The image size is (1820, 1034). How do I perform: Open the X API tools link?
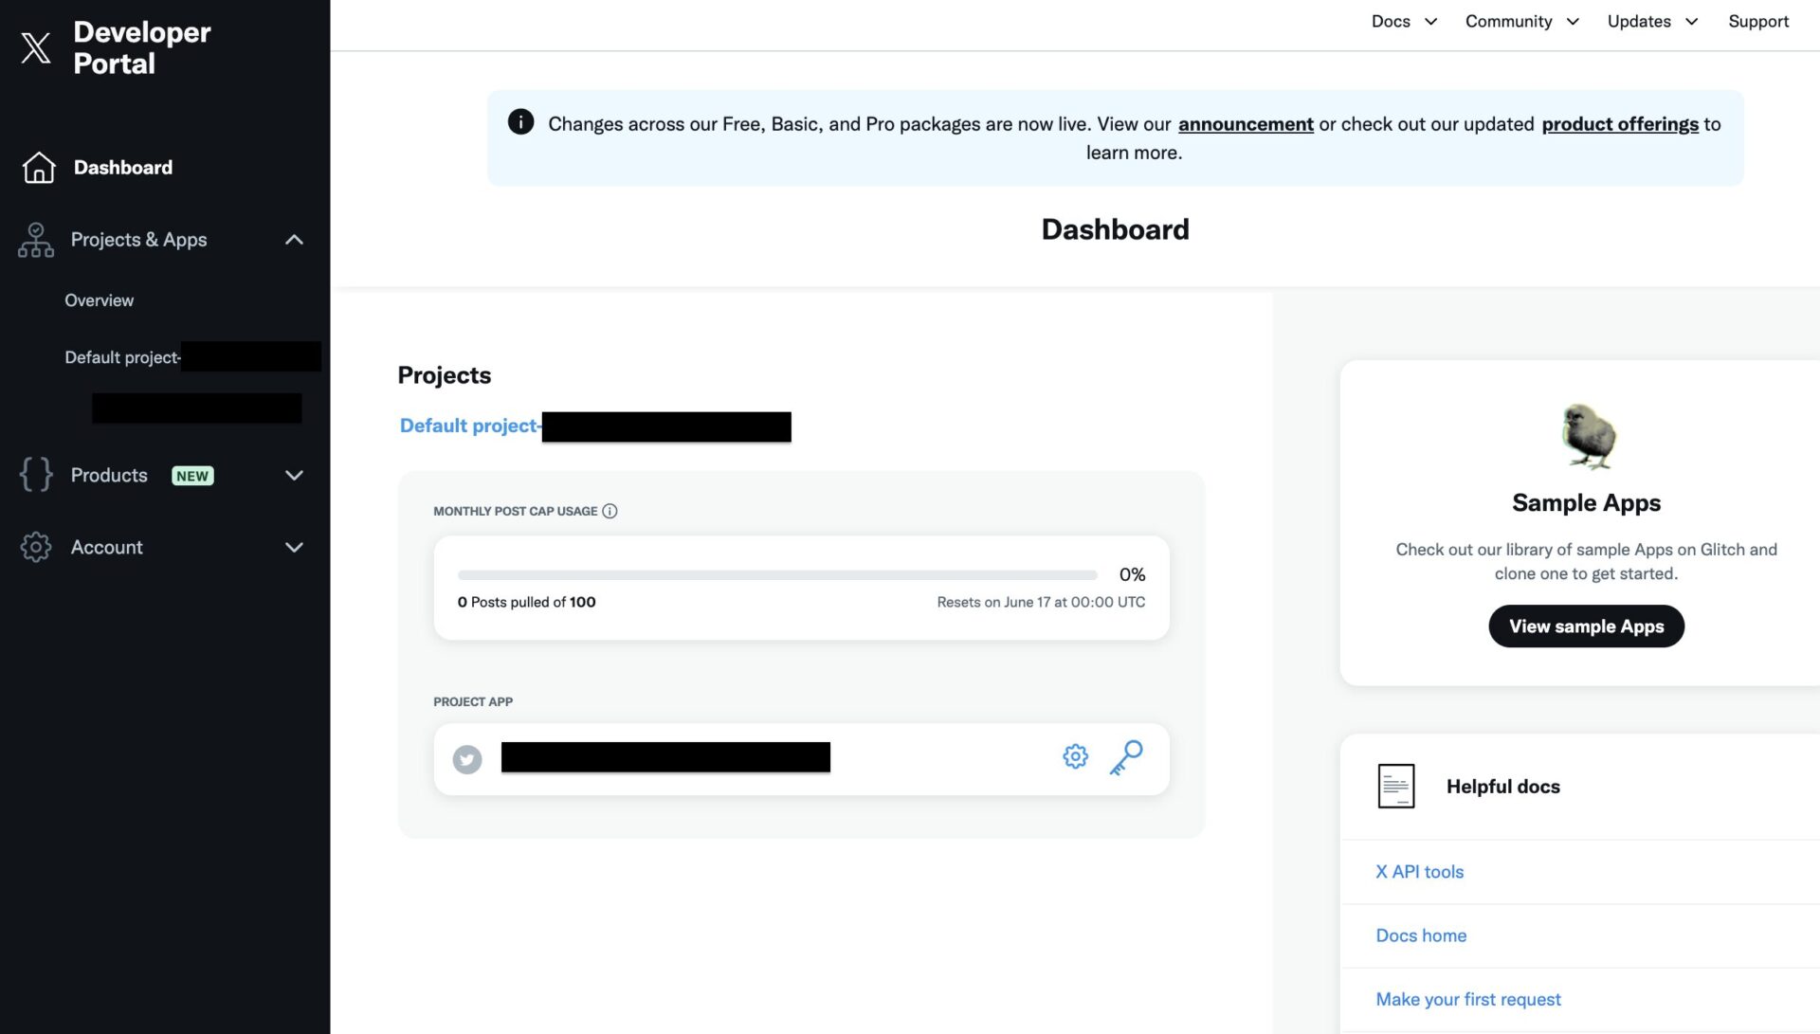coord(1419,871)
